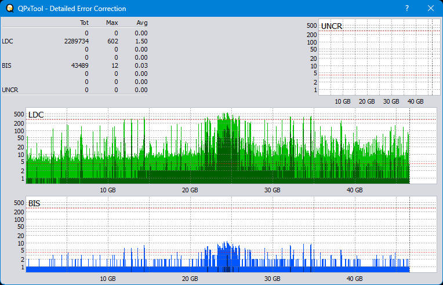Viewport: 443px width, 285px height.
Task: Click the UNCR chart title label
Action: coord(332,26)
